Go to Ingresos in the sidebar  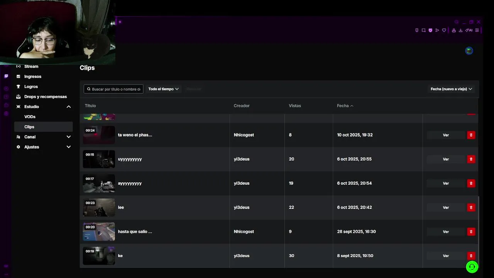[x=32, y=76]
